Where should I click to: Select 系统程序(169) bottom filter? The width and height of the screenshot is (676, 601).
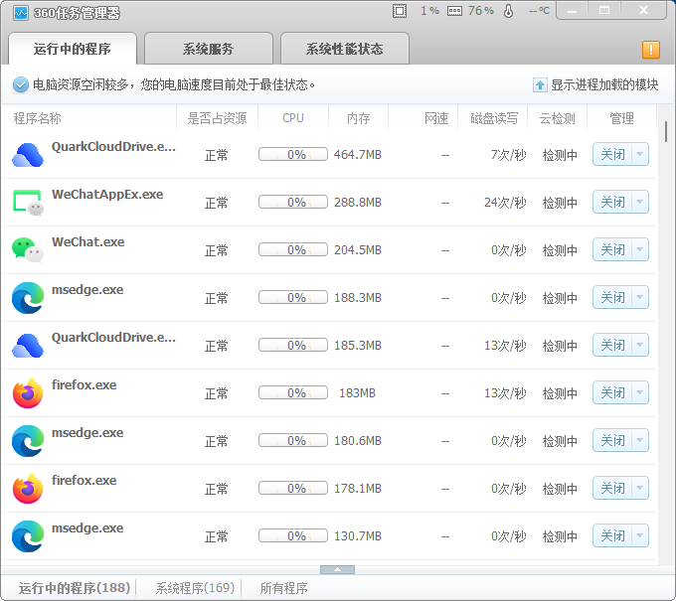tap(195, 588)
